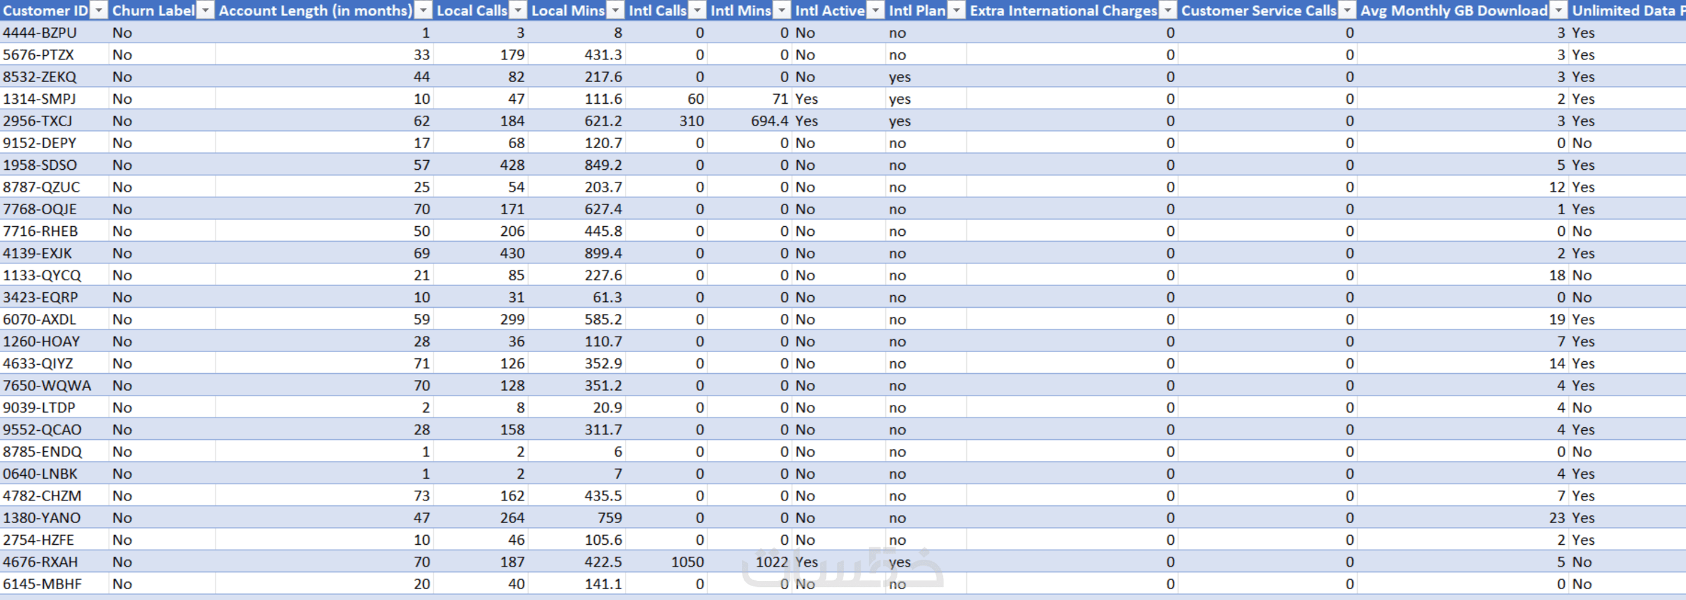Select the Customer ID header cell
Screen dimensions: 1686x600
(55, 10)
